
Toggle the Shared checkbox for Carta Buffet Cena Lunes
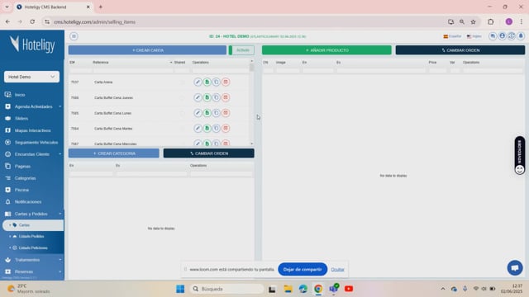point(182,113)
